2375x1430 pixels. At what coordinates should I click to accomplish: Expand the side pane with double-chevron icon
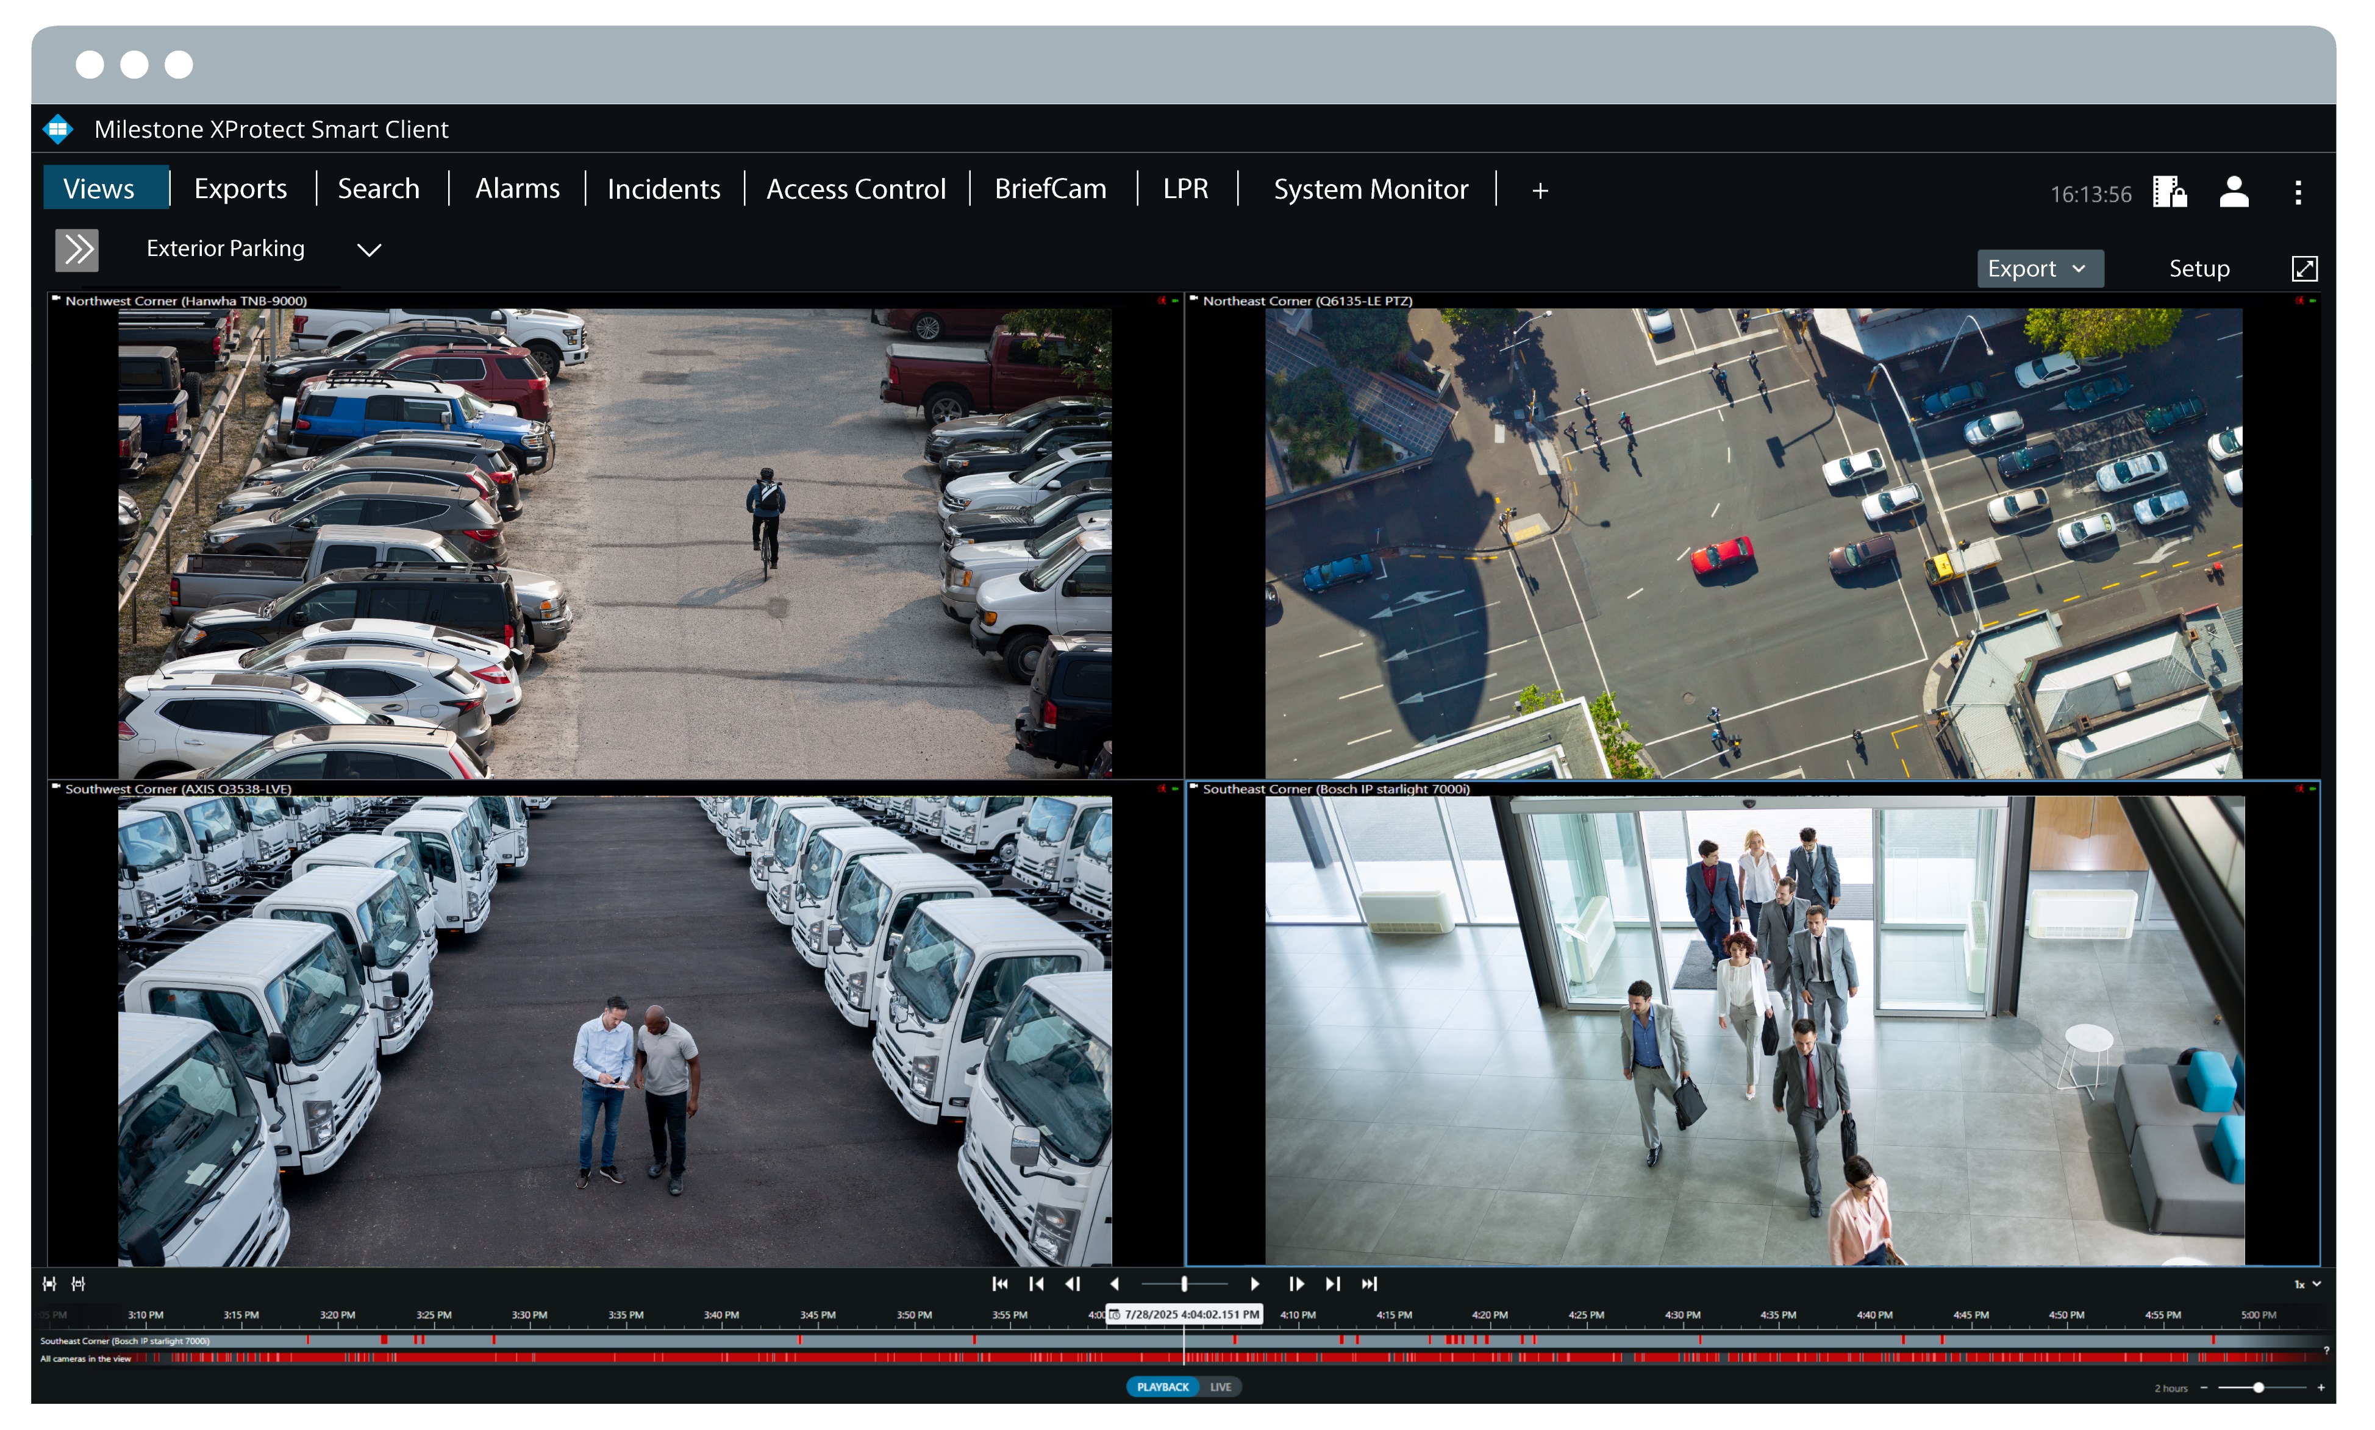77,249
